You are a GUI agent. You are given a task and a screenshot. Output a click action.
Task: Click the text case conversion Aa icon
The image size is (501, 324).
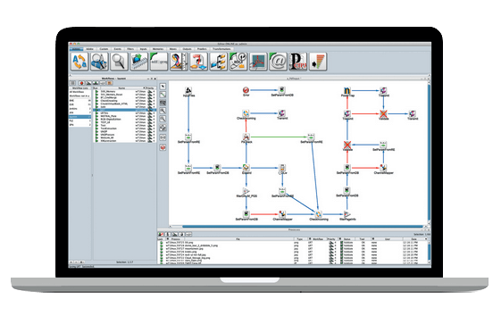pos(79,62)
